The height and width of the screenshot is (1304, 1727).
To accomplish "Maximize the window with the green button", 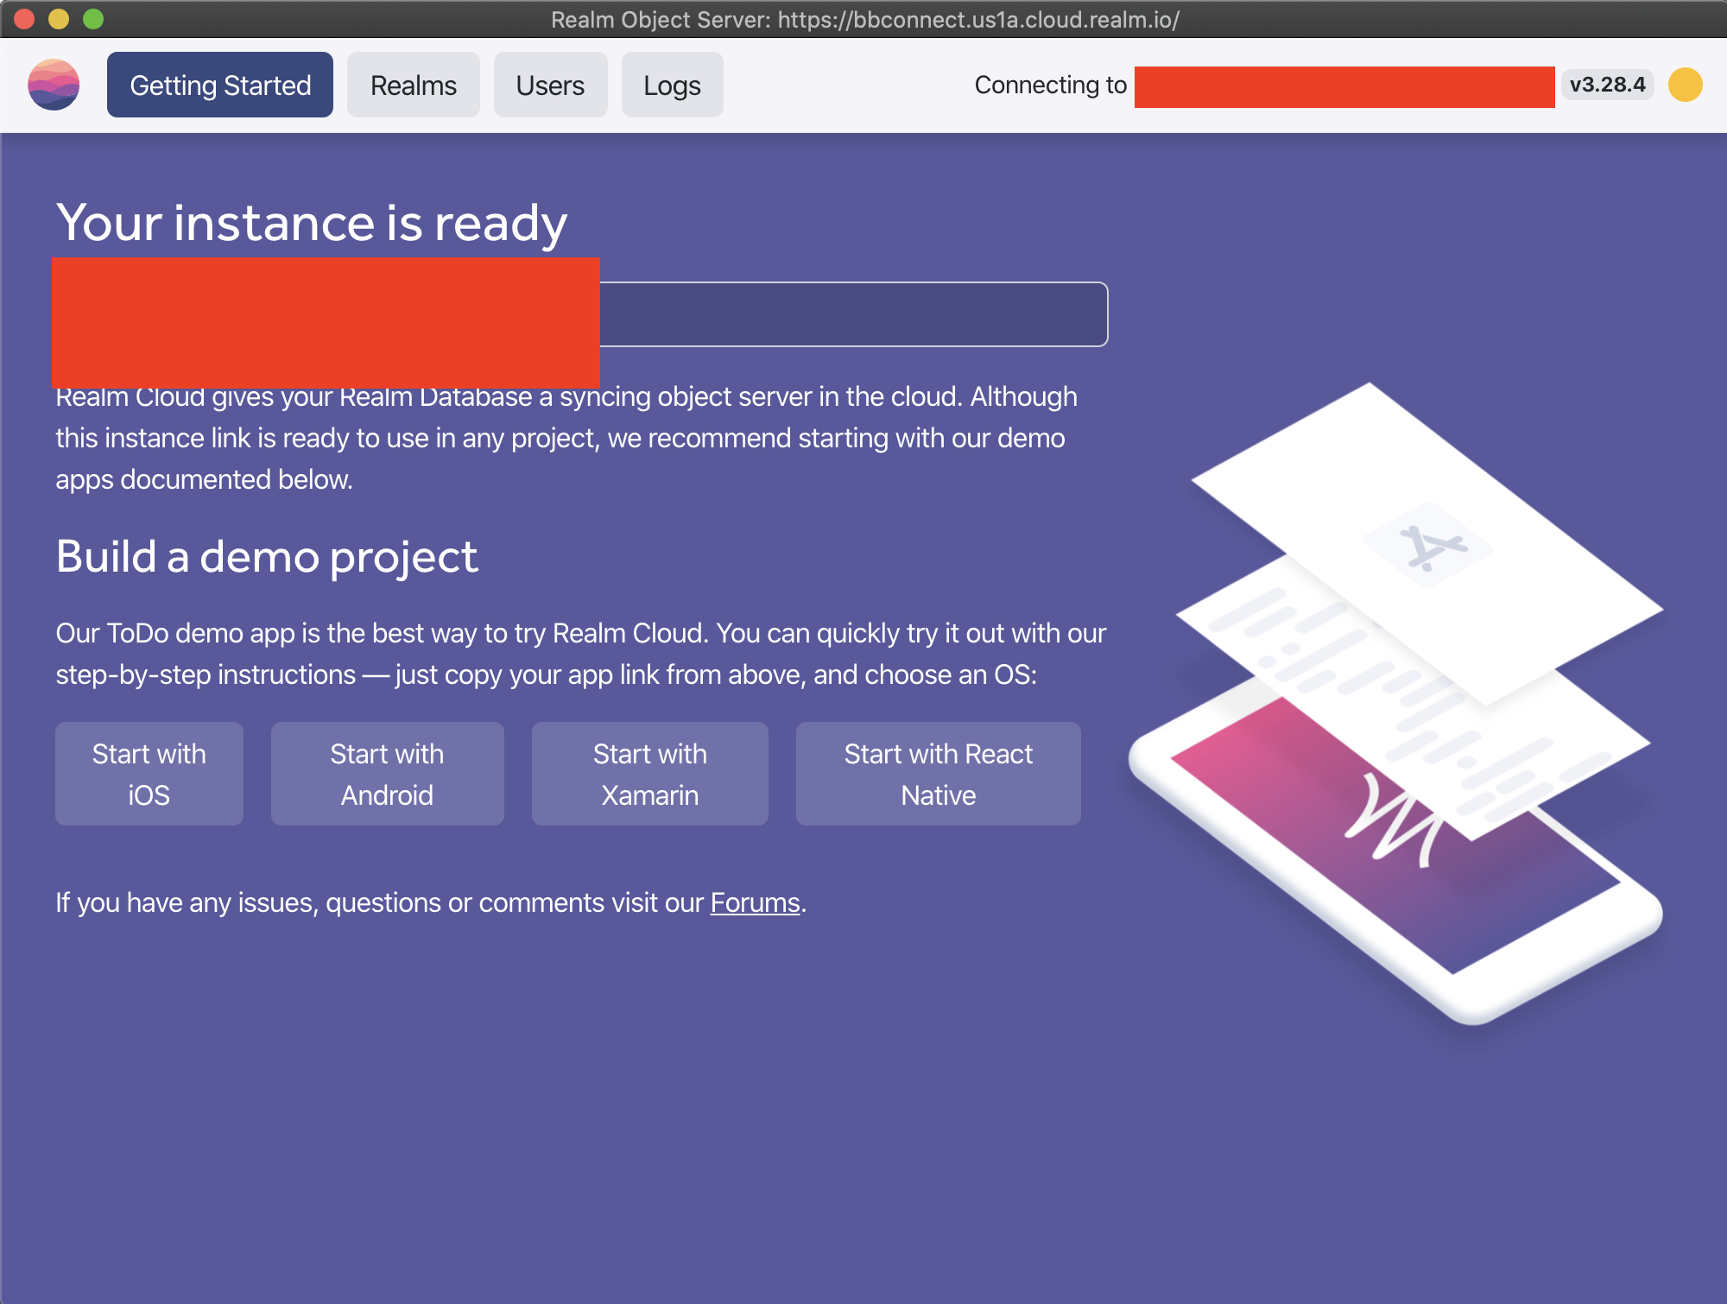I will coord(93,19).
